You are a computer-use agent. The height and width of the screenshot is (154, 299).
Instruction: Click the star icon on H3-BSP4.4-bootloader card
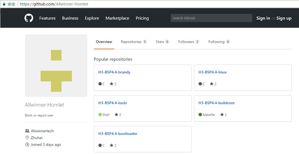point(112,145)
